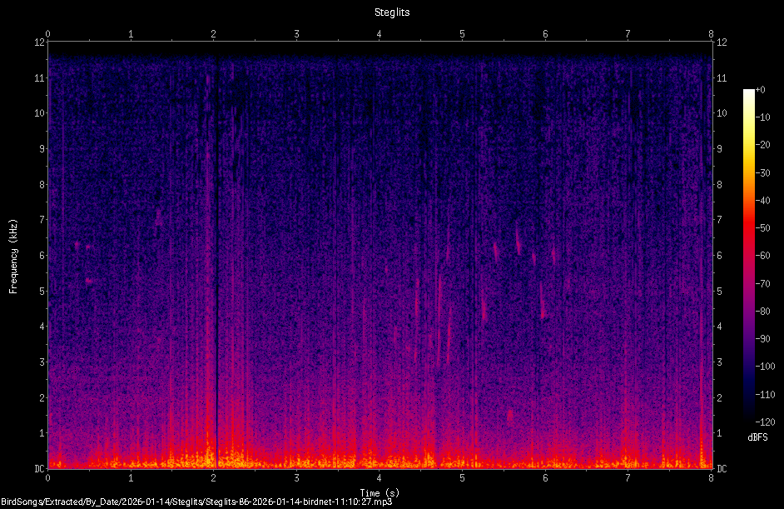The height and width of the screenshot is (509, 784).
Task: Click the -50 label on color scale
Action: coord(763,227)
